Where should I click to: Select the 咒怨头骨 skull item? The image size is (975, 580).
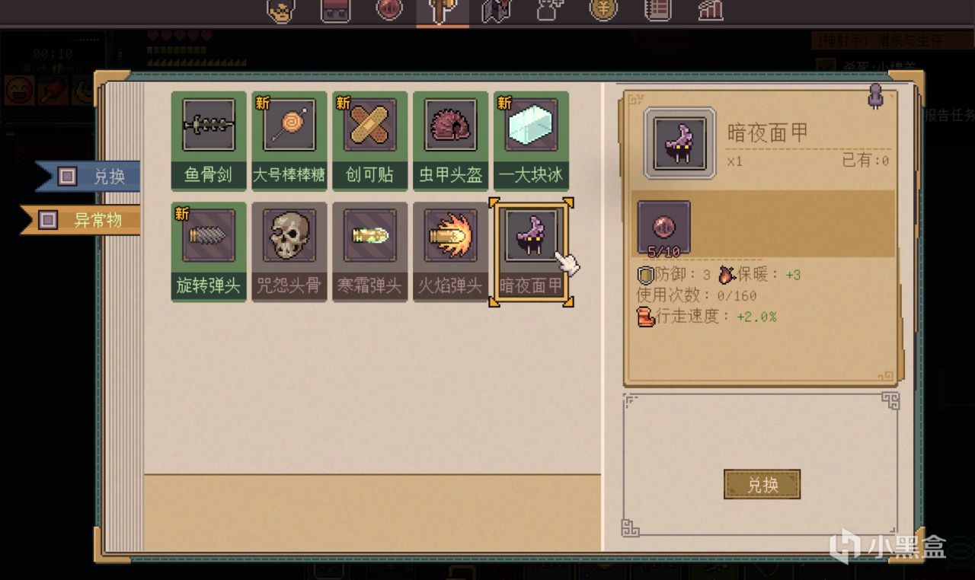point(289,252)
